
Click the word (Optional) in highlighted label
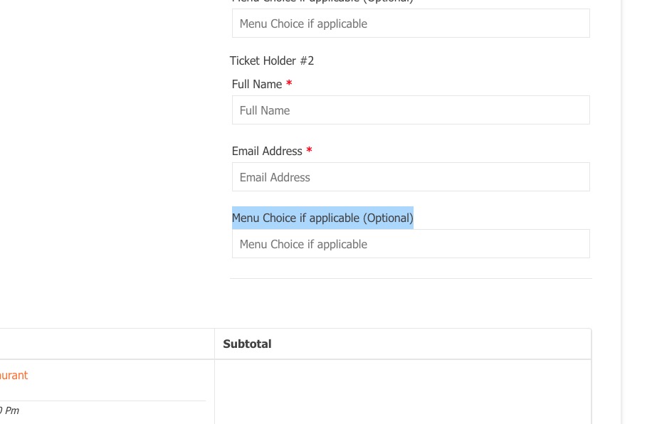pyautogui.click(x=388, y=218)
